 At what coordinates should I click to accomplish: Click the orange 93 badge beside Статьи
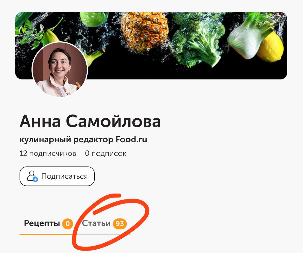tap(120, 224)
